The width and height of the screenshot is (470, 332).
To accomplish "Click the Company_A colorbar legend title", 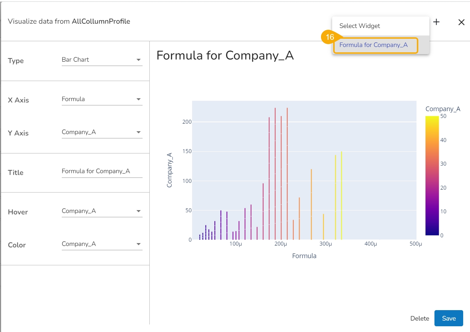I will click(442, 109).
